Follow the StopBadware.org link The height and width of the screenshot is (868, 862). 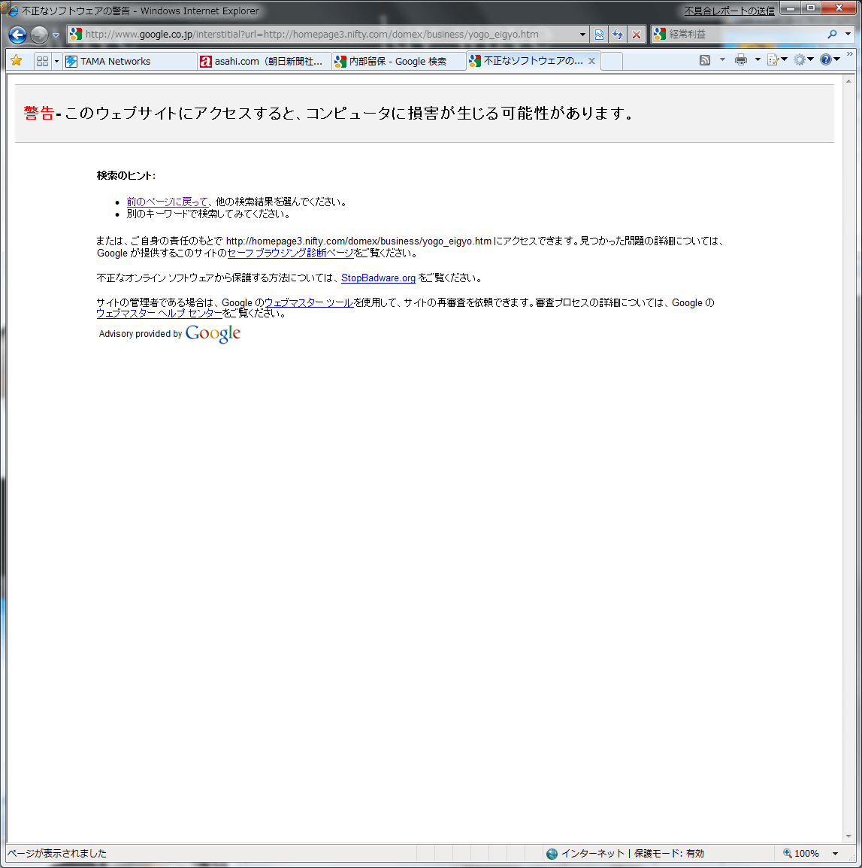point(378,278)
